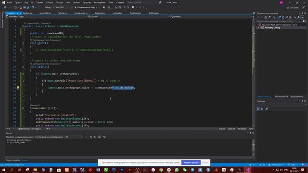
Task: Click the output panel vertical scrollbar
Action: click(254, 148)
